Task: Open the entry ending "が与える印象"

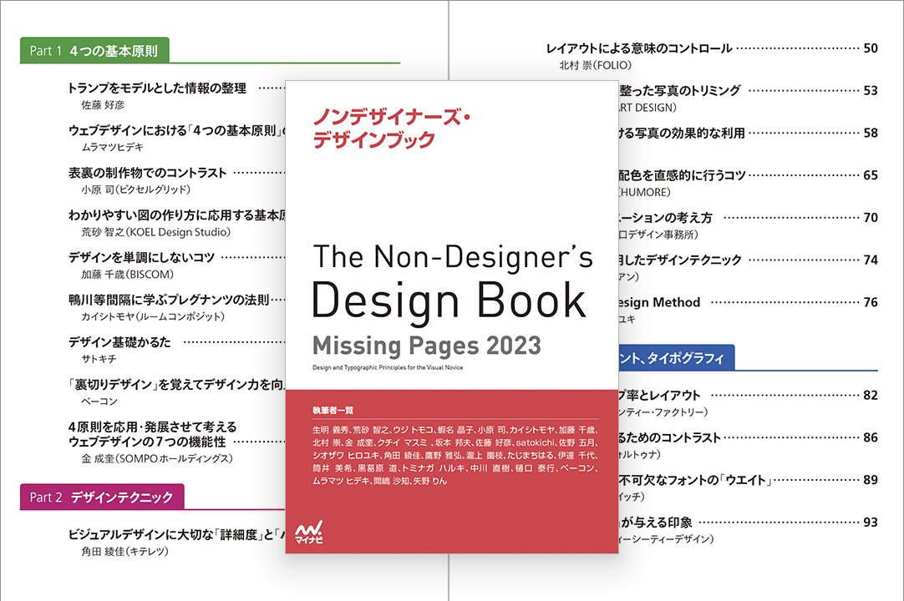Action: (x=656, y=523)
